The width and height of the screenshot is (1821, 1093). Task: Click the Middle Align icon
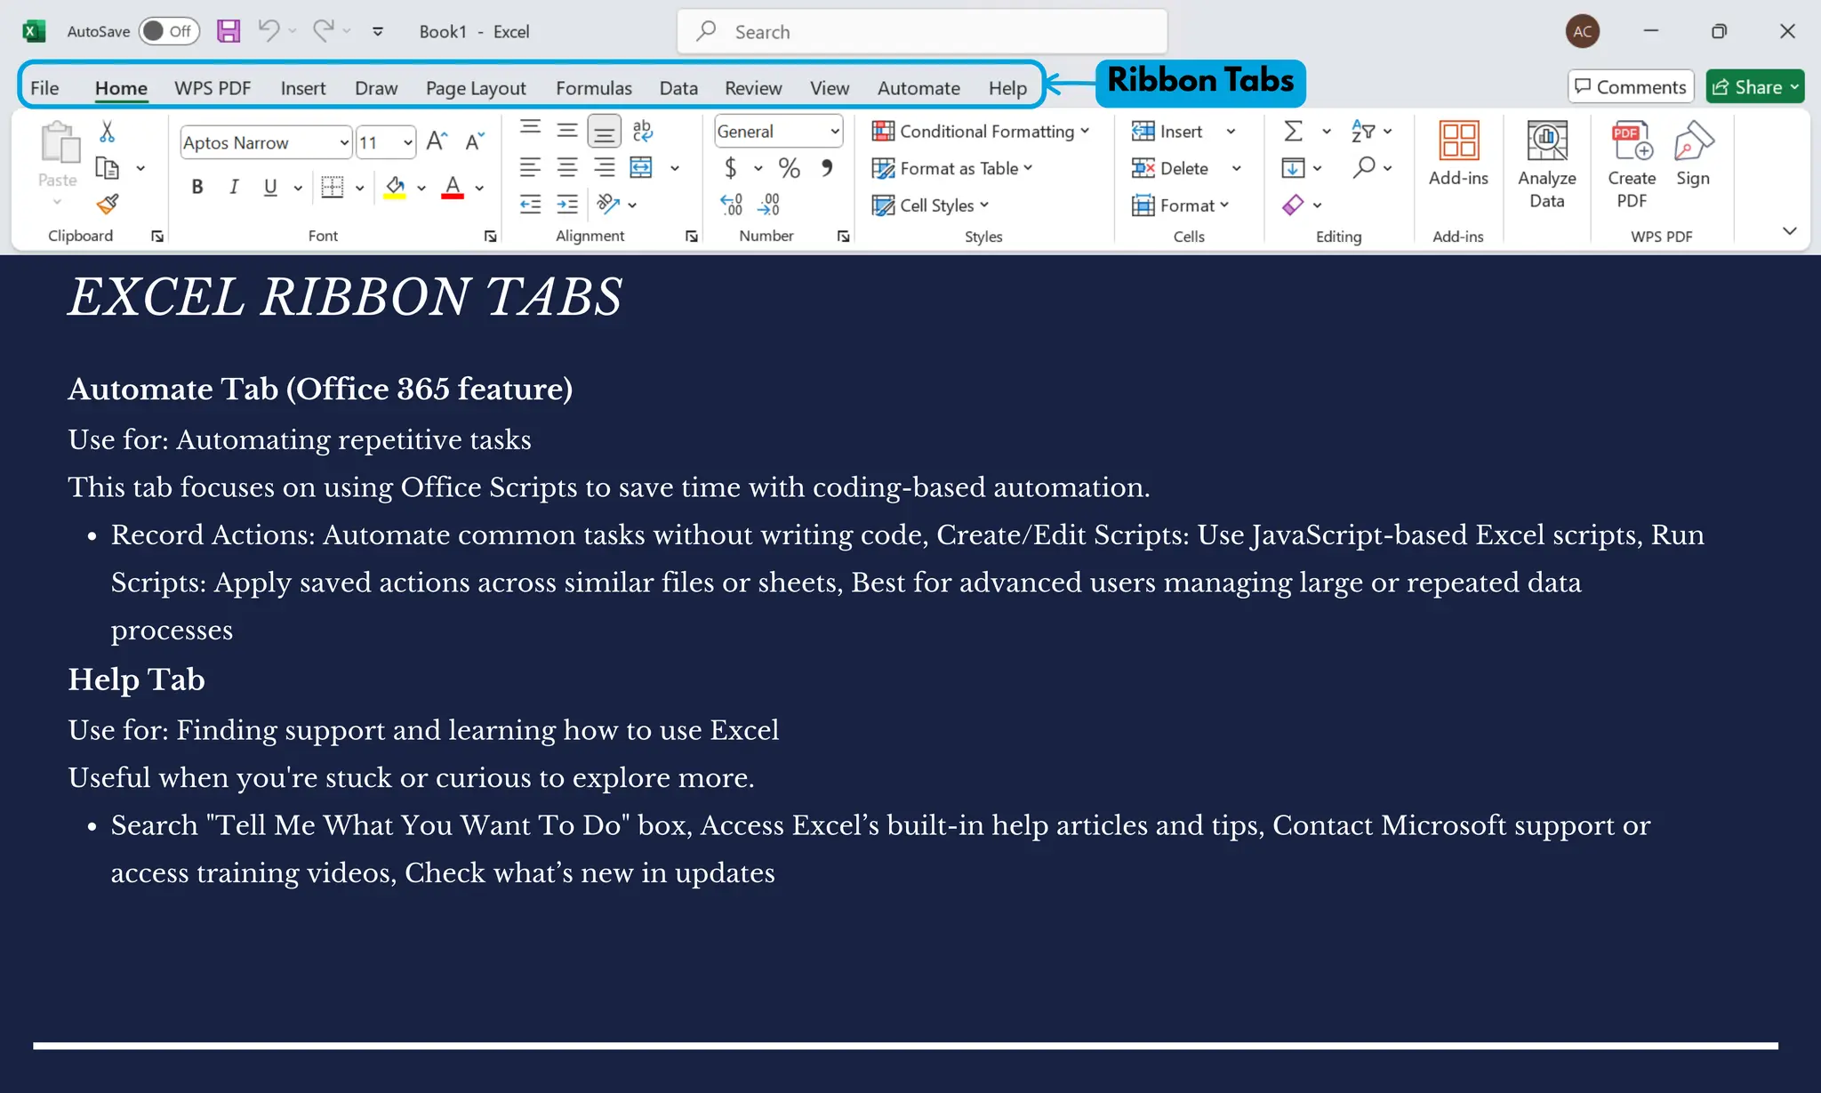point(567,131)
